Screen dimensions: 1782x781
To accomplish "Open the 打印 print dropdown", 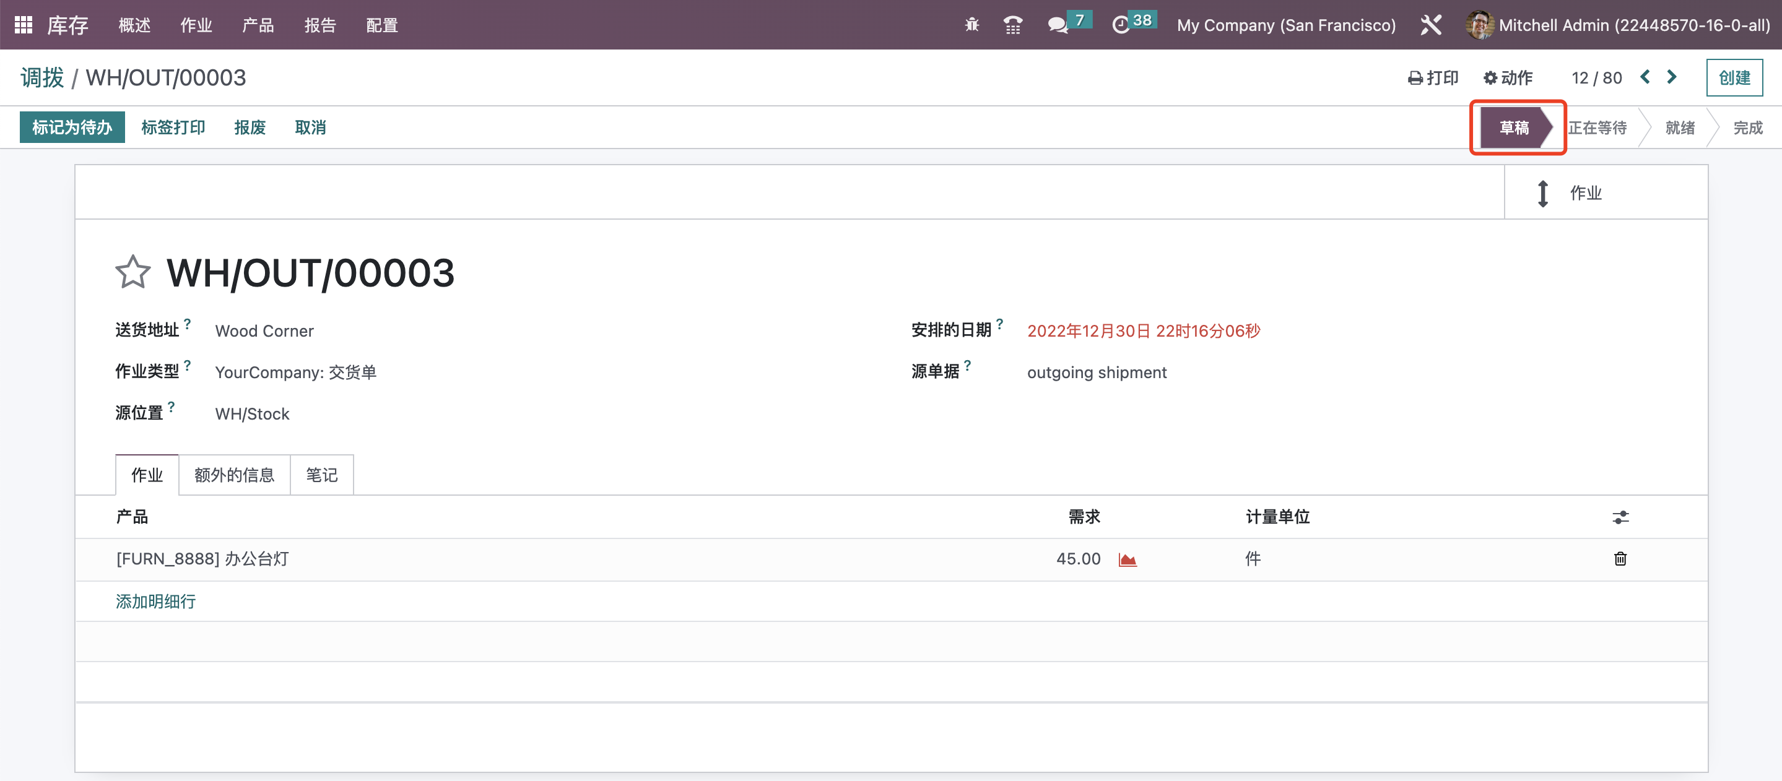I will point(1433,77).
